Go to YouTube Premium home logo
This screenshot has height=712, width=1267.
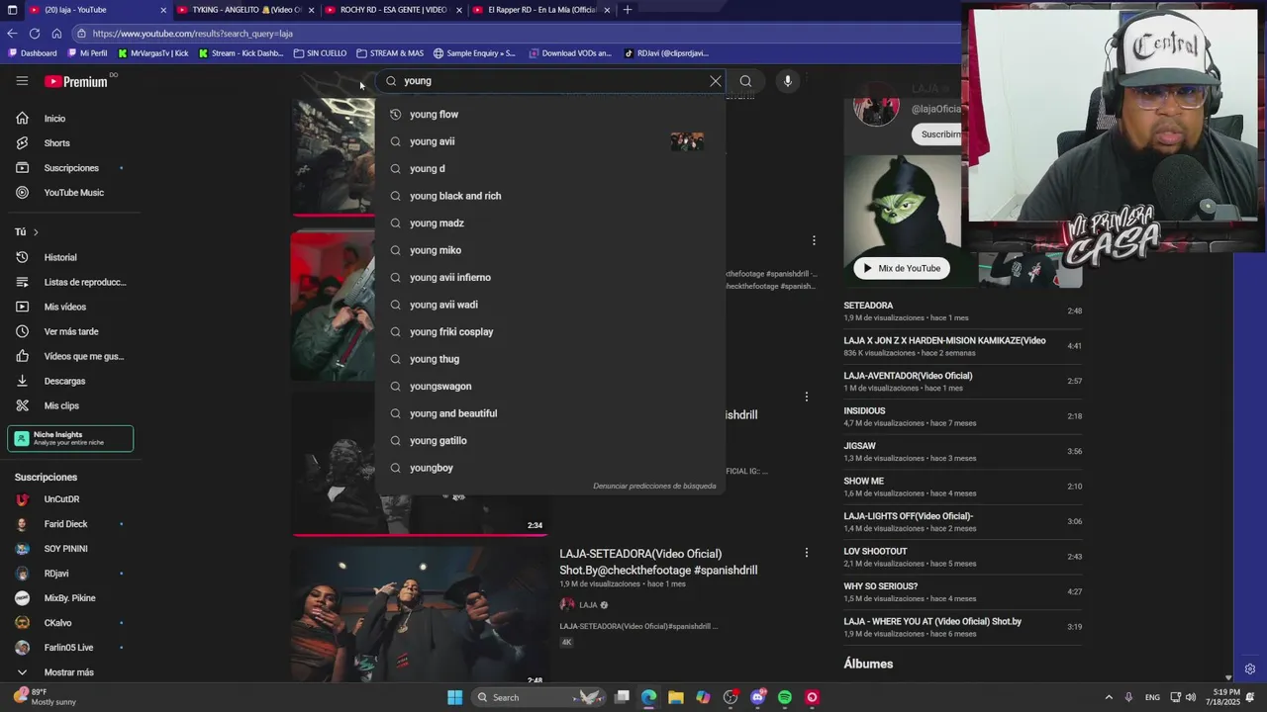[x=76, y=81]
